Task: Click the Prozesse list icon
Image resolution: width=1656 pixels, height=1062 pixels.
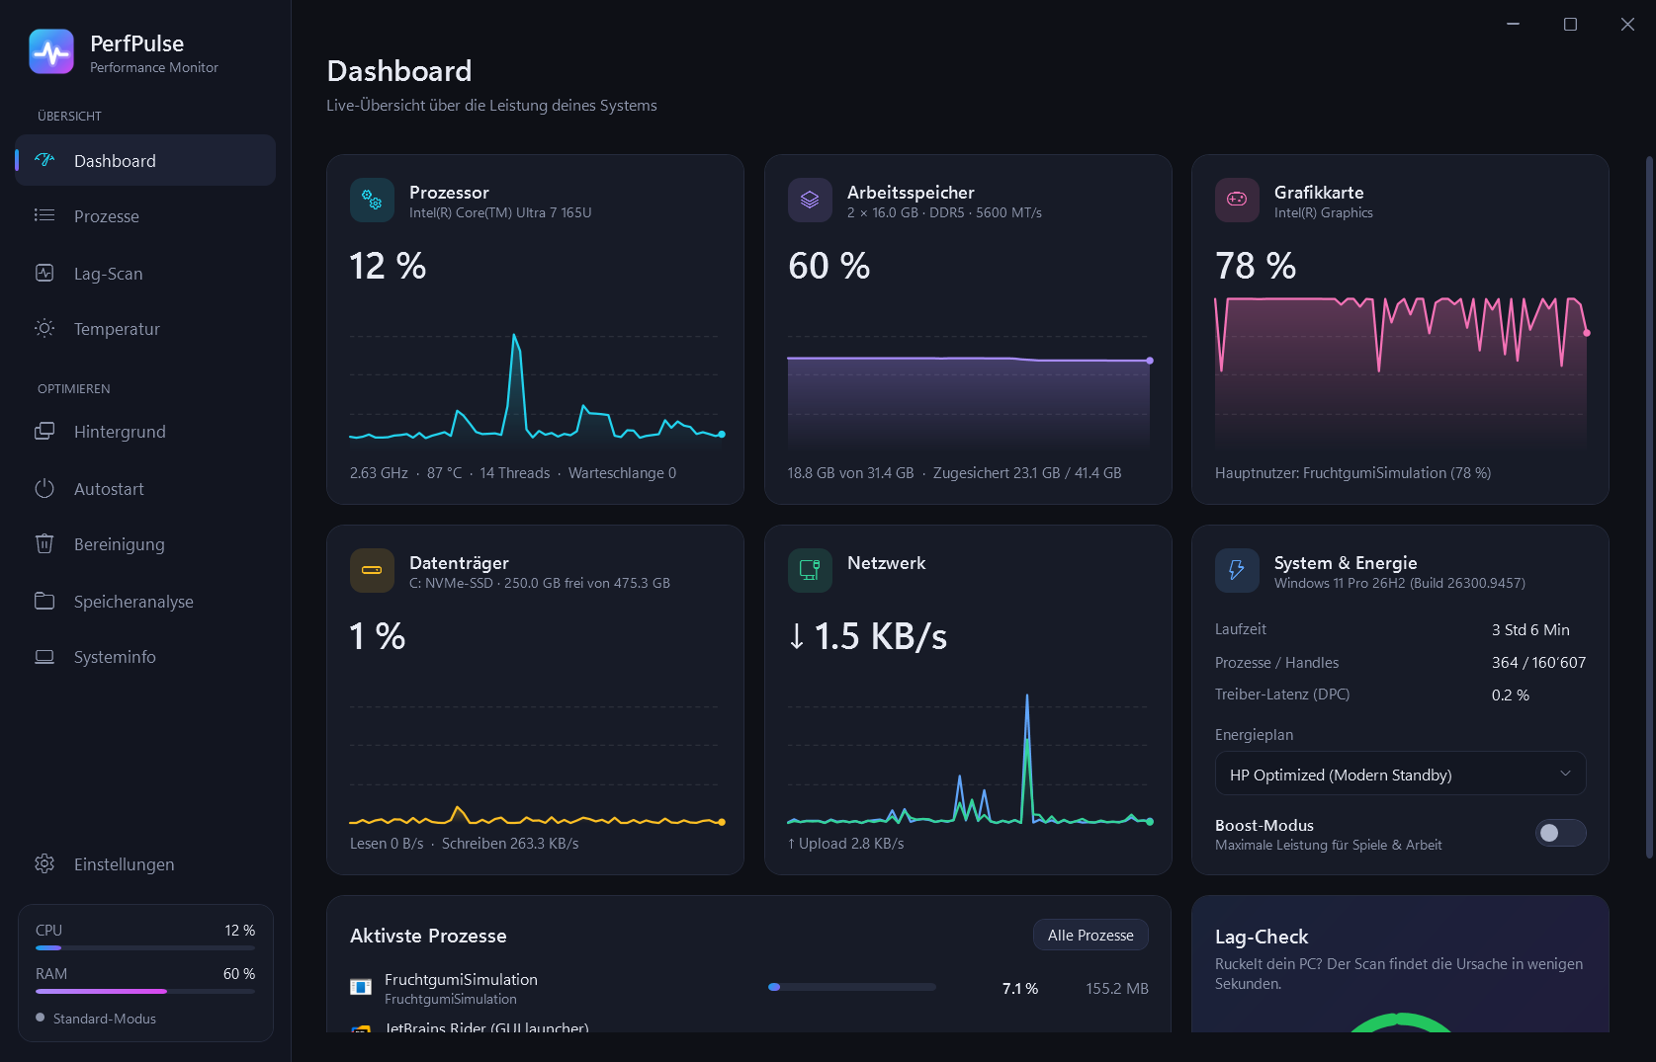Action: [44, 215]
